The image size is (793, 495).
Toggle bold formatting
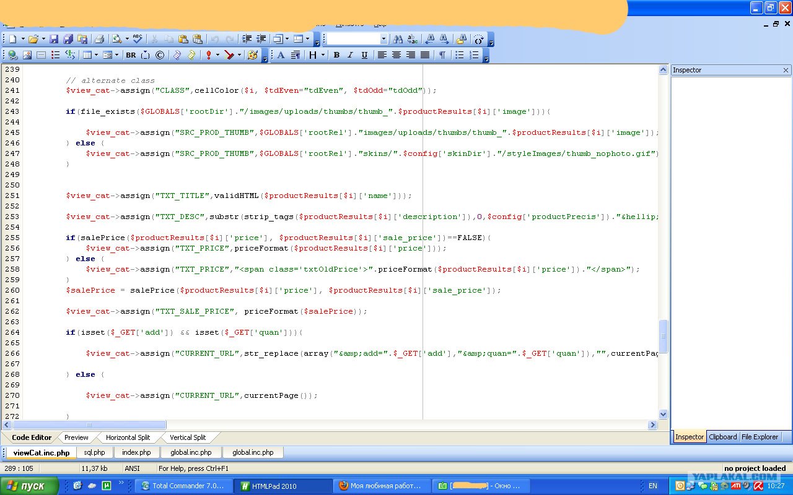(336, 55)
